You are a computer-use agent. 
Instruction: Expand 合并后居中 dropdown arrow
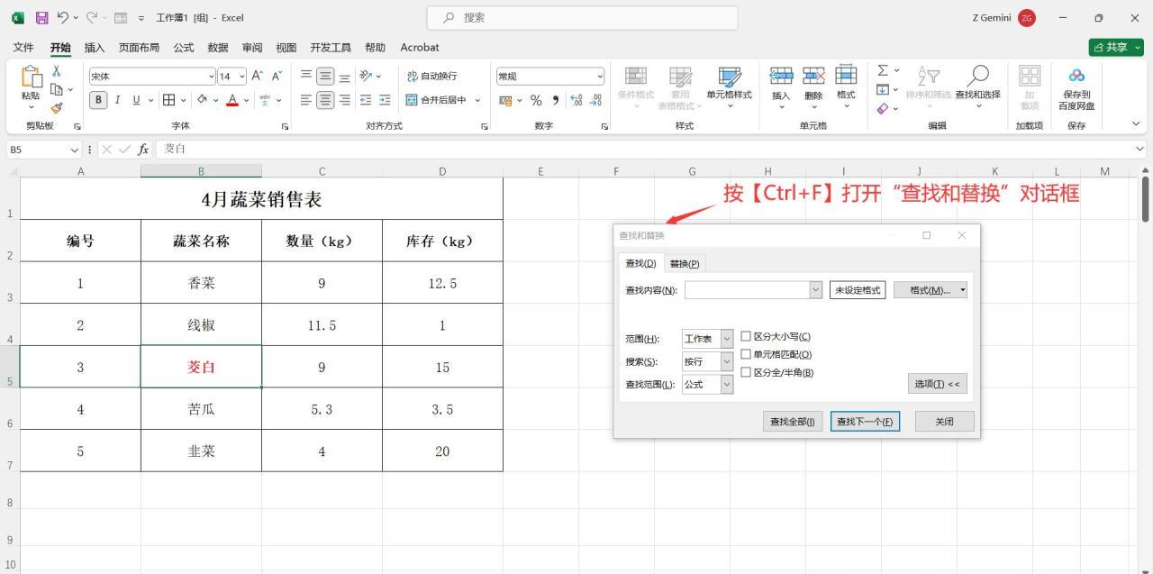[x=477, y=100]
